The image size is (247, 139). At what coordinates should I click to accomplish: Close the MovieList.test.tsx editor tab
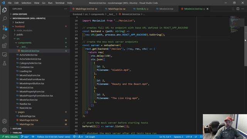point(208,9)
